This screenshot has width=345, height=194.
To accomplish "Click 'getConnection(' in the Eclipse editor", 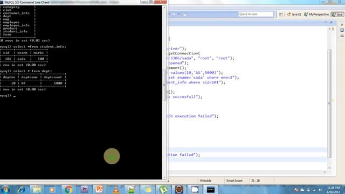I will (x=184, y=53).
